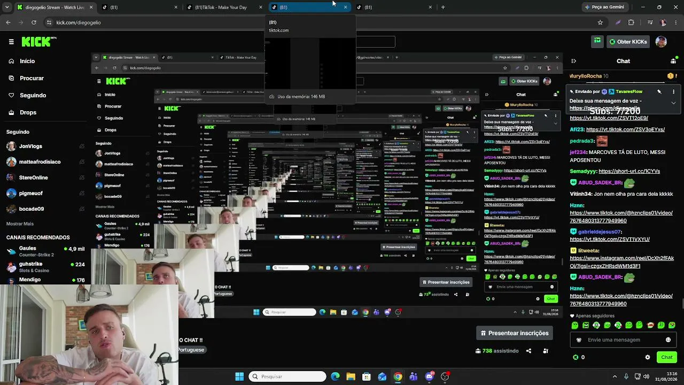Open the short-url.cc/1CYVs link in chat

tap(629, 171)
